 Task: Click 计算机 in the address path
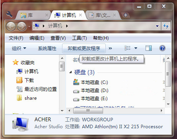click(55, 26)
